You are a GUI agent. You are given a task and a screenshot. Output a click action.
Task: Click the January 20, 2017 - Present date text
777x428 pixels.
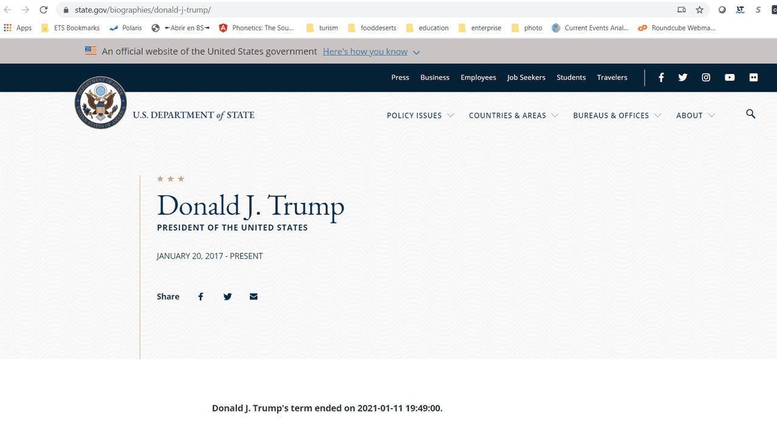tap(210, 256)
